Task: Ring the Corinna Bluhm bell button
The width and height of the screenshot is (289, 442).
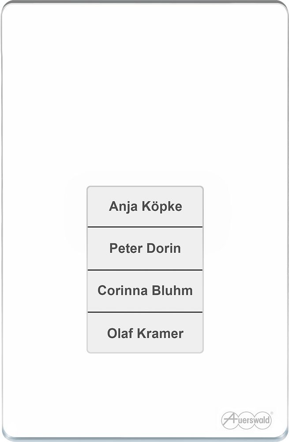Action: 145,291
